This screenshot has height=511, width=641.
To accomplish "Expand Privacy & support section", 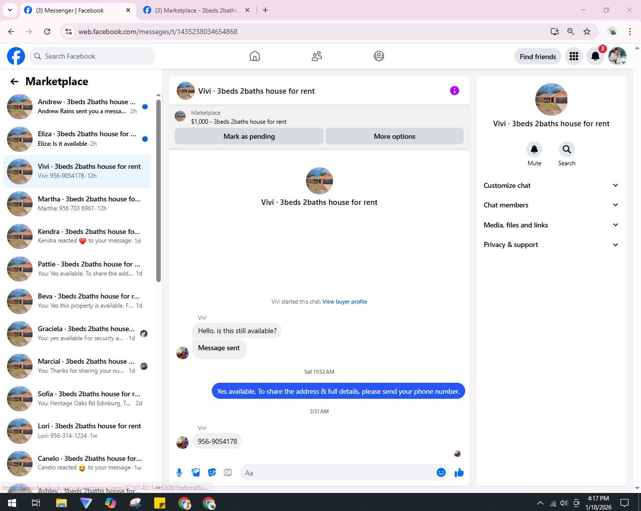I will click(x=551, y=244).
